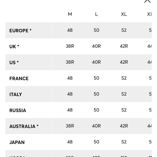
Task: Select the XL size column header
Action: coord(124,14)
